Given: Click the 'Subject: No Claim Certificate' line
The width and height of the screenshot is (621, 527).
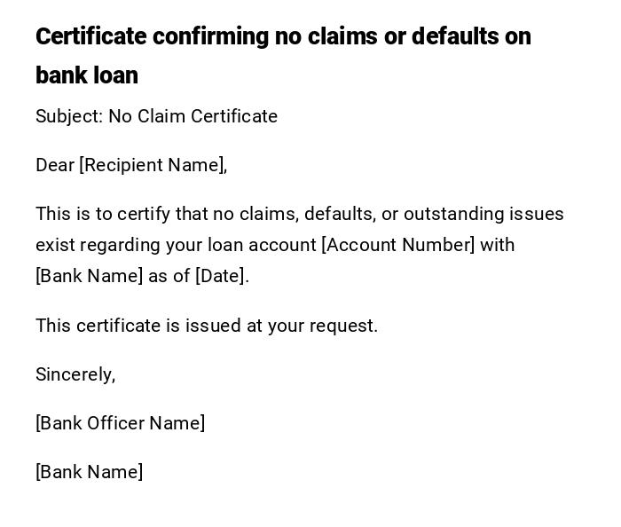Looking at the screenshot, I should point(156,116).
